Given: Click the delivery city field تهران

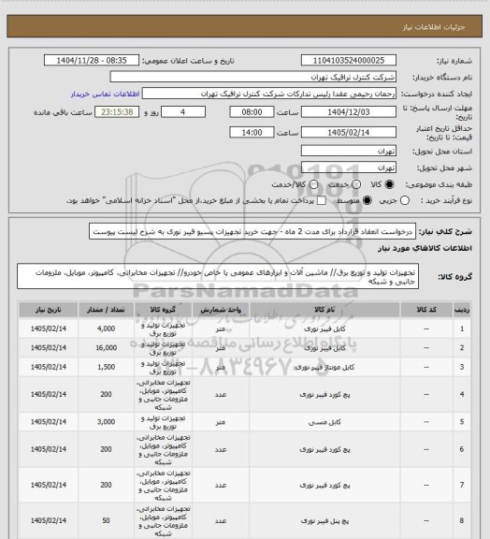Looking at the screenshot, I should (x=349, y=168).
